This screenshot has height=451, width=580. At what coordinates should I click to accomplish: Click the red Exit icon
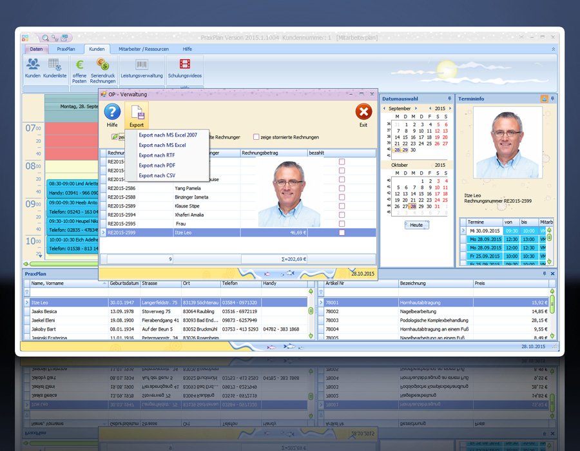363,111
